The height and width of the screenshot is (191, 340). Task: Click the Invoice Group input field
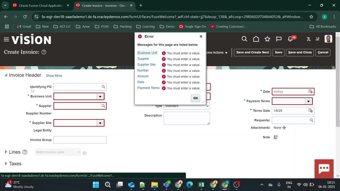tap(80, 140)
